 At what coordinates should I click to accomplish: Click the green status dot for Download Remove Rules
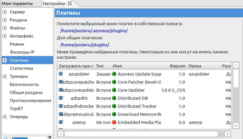tap(114, 114)
